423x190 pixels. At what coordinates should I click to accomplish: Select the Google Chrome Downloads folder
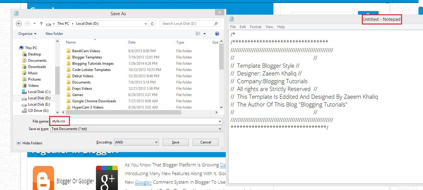click(94, 101)
